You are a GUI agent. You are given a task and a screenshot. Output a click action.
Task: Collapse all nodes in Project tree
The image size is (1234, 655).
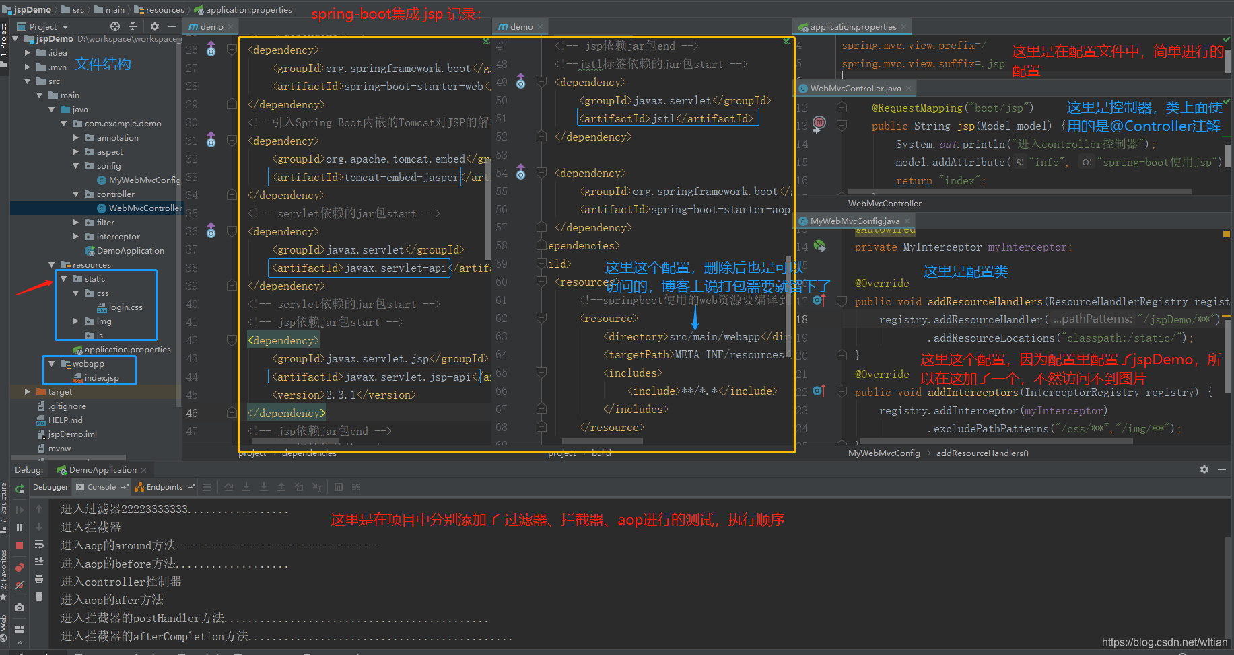(133, 26)
